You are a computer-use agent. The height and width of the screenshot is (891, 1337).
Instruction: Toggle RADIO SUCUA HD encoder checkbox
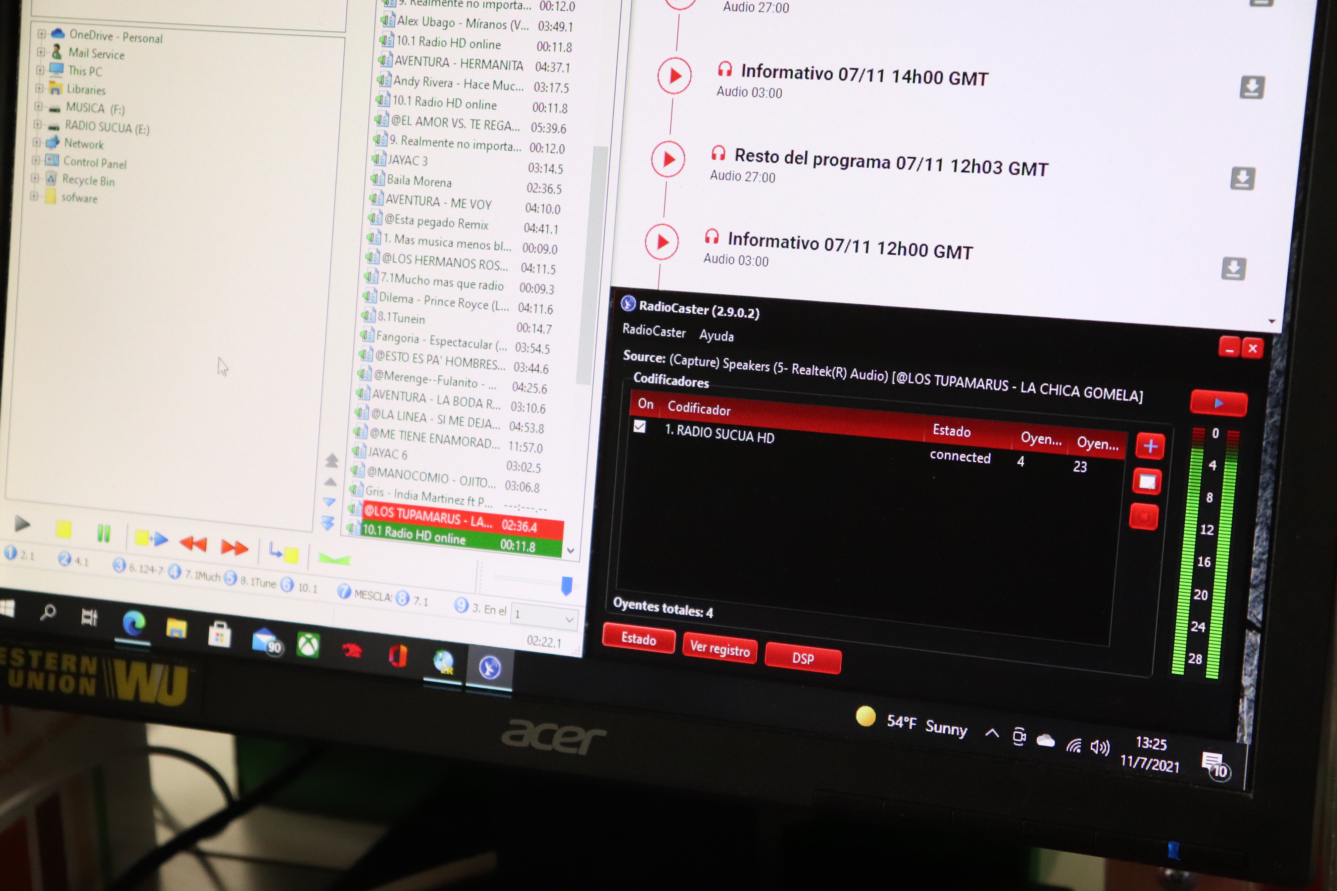click(x=640, y=426)
